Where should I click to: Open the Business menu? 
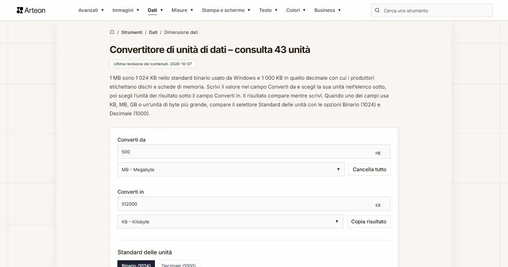tap(328, 10)
